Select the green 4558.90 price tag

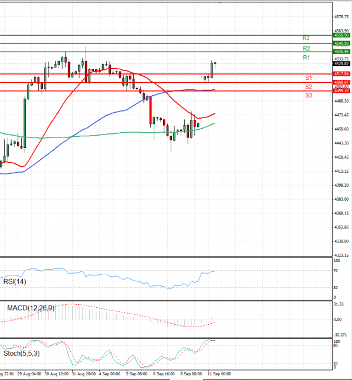341,35
